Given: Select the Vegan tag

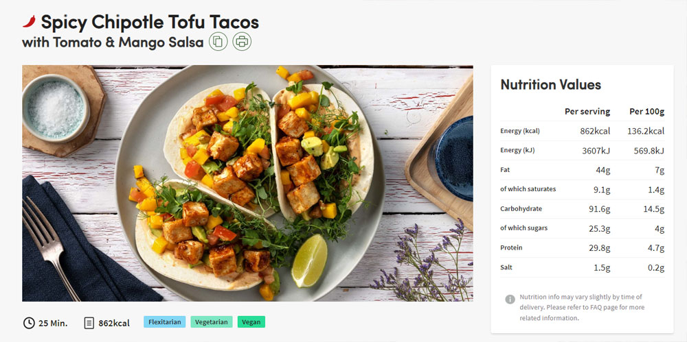Looking at the screenshot, I should 251,322.
